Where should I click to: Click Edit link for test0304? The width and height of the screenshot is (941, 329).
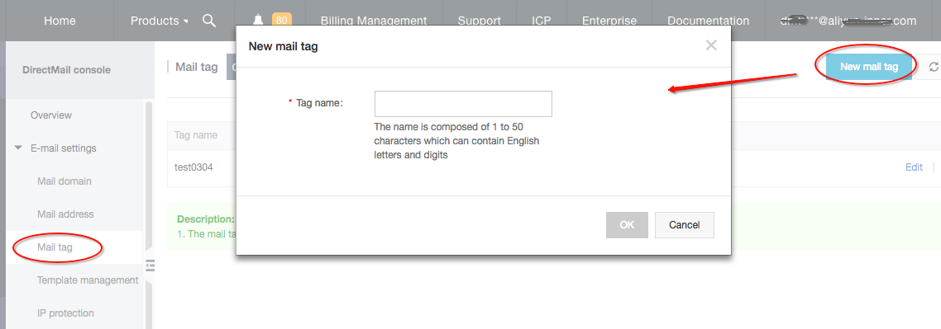(914, 167)
